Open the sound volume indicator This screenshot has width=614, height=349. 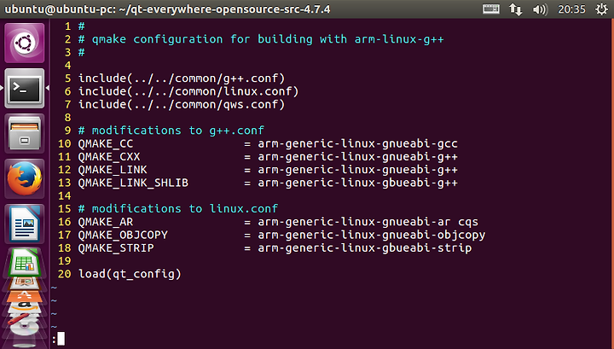(540, 9)
